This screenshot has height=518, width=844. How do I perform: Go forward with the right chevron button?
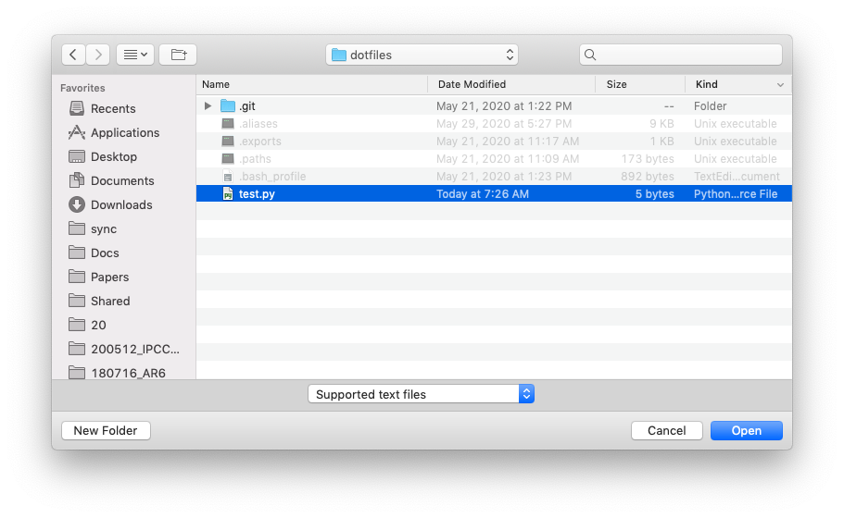pos(98,55)
